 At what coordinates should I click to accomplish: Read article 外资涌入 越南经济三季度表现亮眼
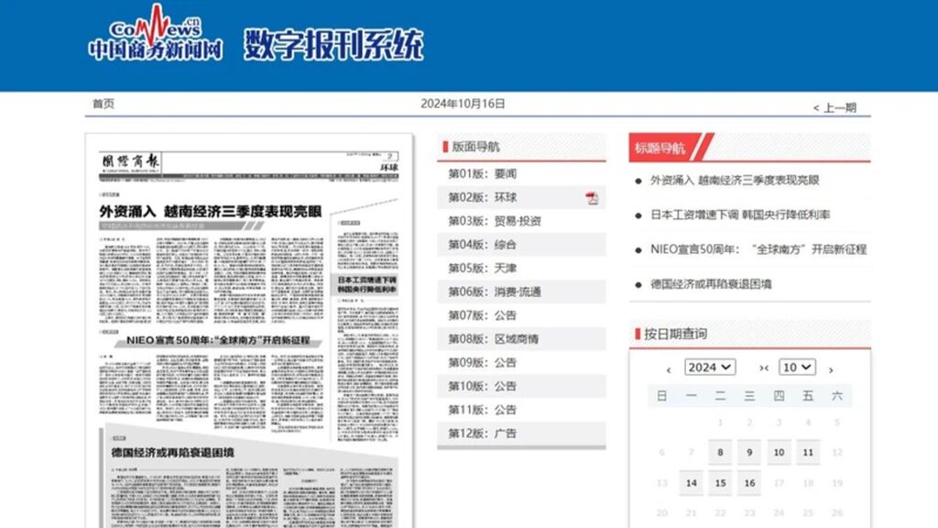pyautogui.click(x=735, y=181)
